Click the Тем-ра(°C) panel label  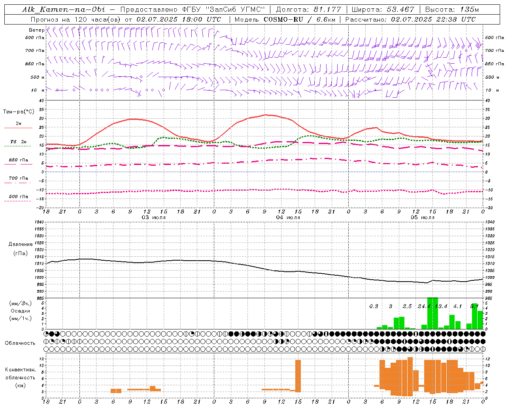[x=19, y=112]
